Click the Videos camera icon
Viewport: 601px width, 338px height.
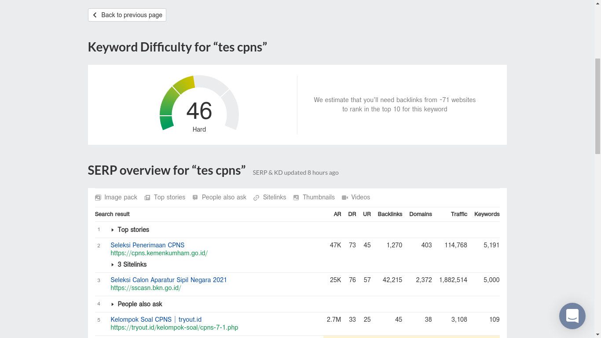pos(345,198)
